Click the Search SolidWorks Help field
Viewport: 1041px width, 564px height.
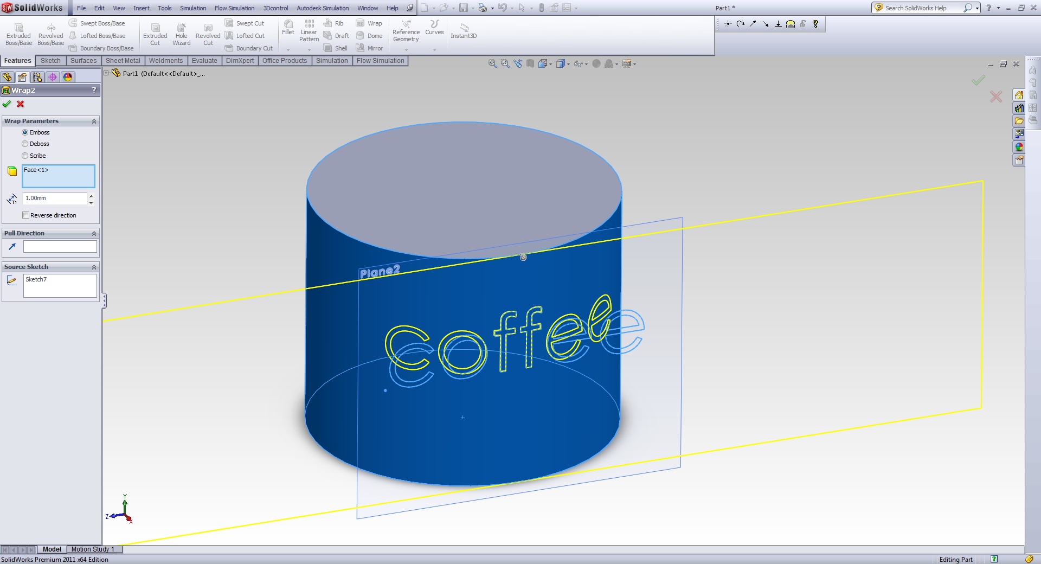click(922, 8)
